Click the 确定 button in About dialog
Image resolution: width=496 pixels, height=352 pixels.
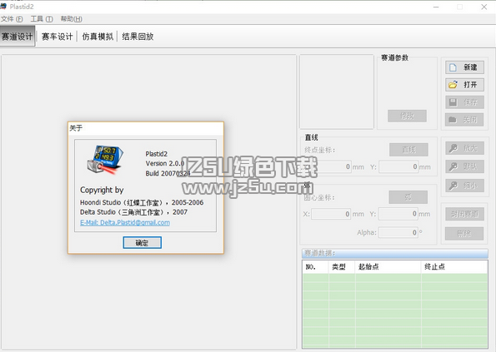click(142, 242)
